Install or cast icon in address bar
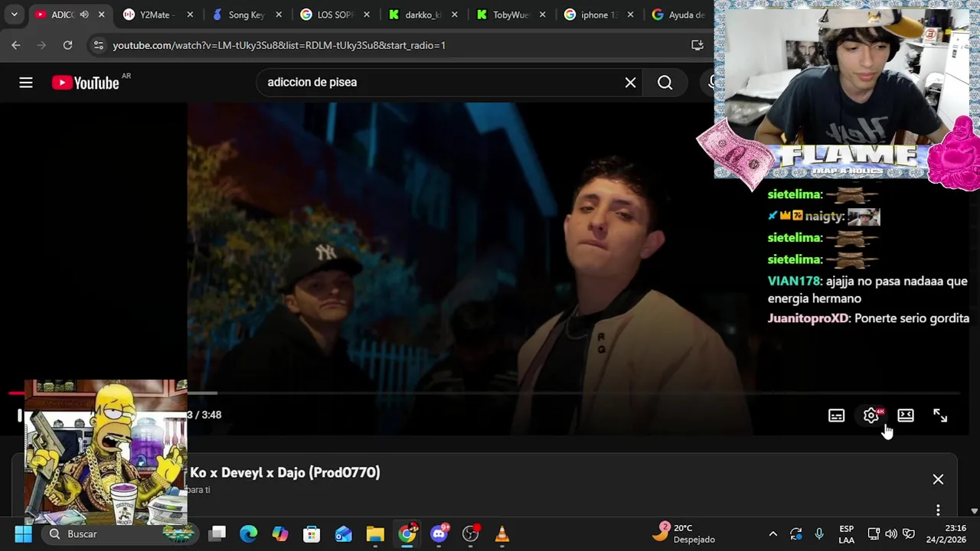 pos(697,45)
